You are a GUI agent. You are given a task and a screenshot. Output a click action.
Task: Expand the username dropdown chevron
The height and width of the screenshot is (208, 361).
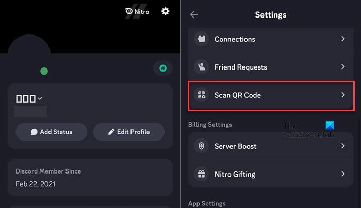pos(40,98)
